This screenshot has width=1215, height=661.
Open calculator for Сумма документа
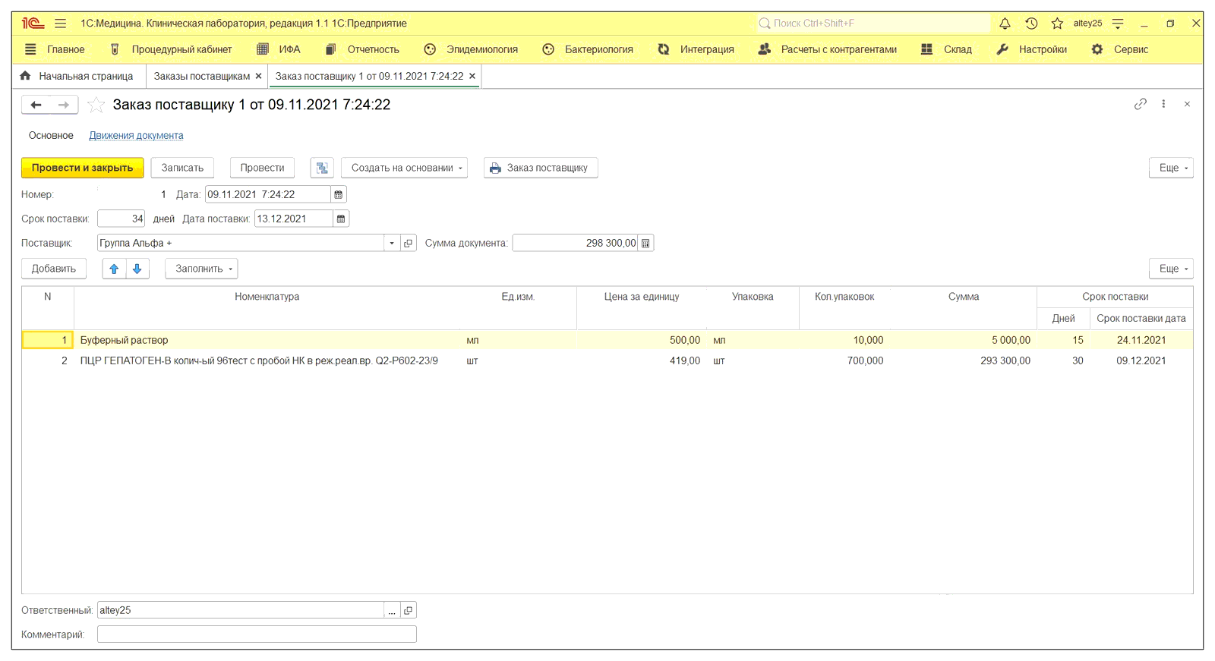pos(645,243)
